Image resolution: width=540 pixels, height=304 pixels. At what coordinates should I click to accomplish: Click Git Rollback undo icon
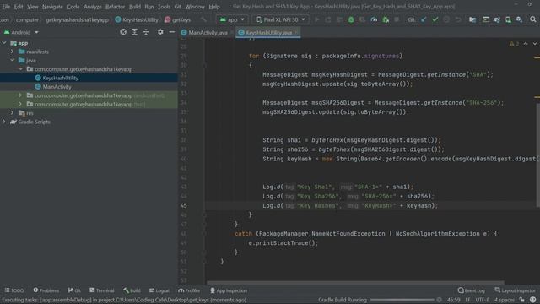457,19
